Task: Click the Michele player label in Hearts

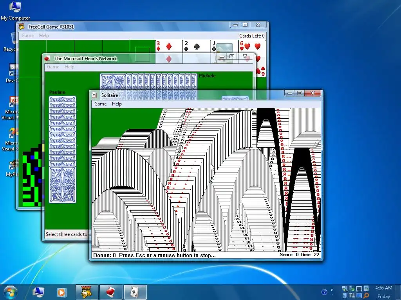Action: point(207,76)
